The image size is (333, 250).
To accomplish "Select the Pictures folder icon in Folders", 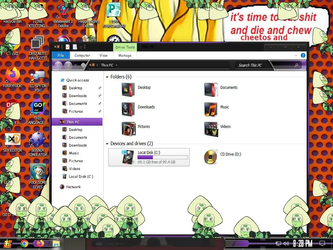I will [x=128, y=129].
